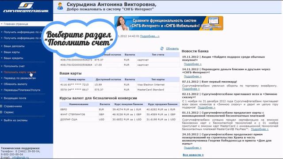
Task: Click Курс продажи банком column header
Action: (x=163, y=104)
